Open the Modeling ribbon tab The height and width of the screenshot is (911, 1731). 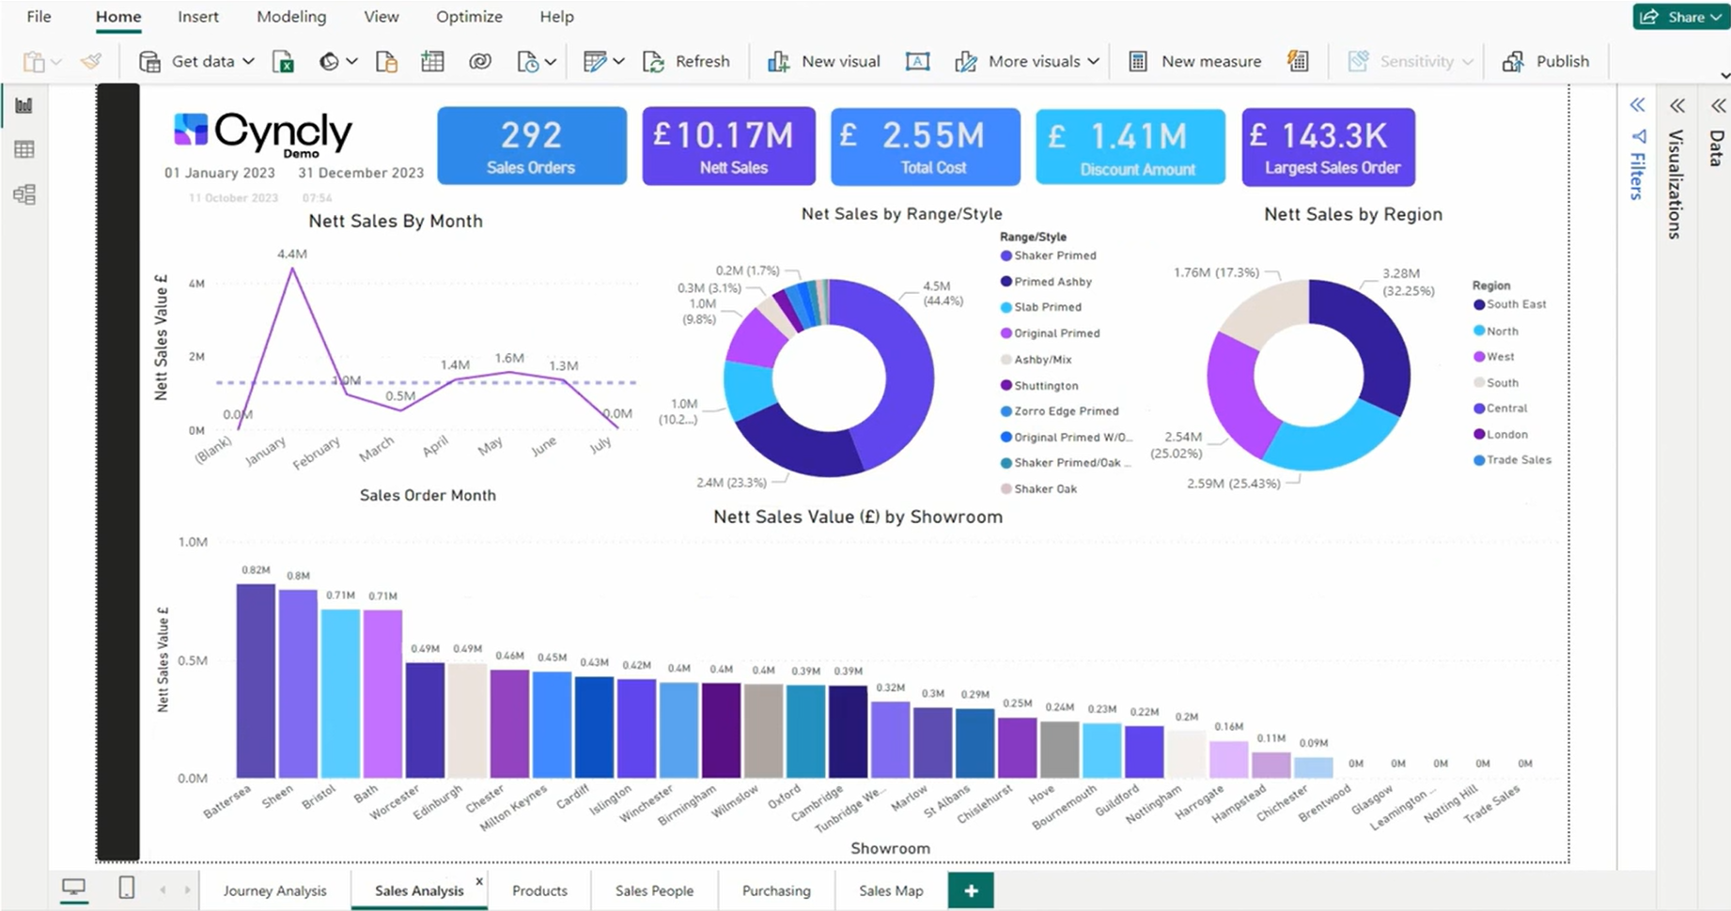[x=291, y=17]
